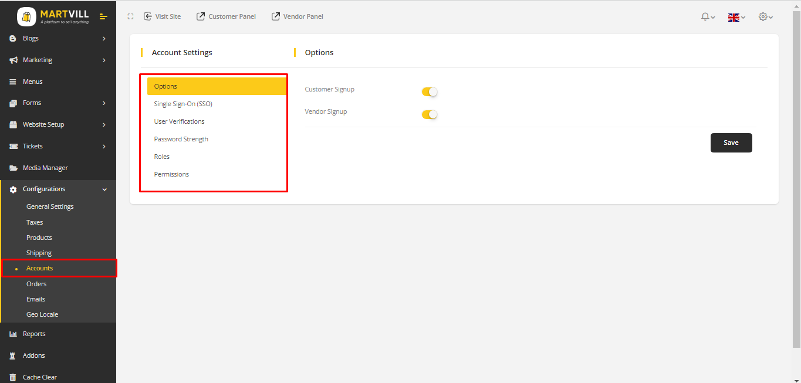Collapse sidebar using the yellow hamburger icon
Screen dimensions: 801x383
click(x=103, y=16)
